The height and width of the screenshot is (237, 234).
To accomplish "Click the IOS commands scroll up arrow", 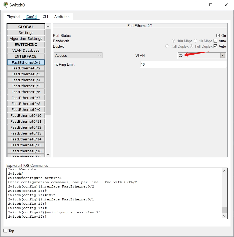I will [x=224, y=171].
